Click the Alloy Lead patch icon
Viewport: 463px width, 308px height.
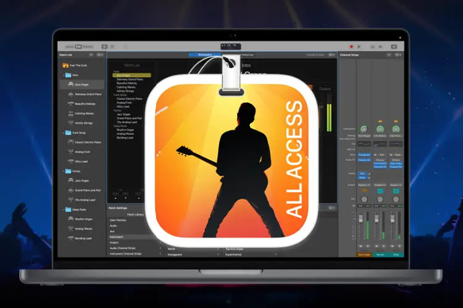pos(70,161)
